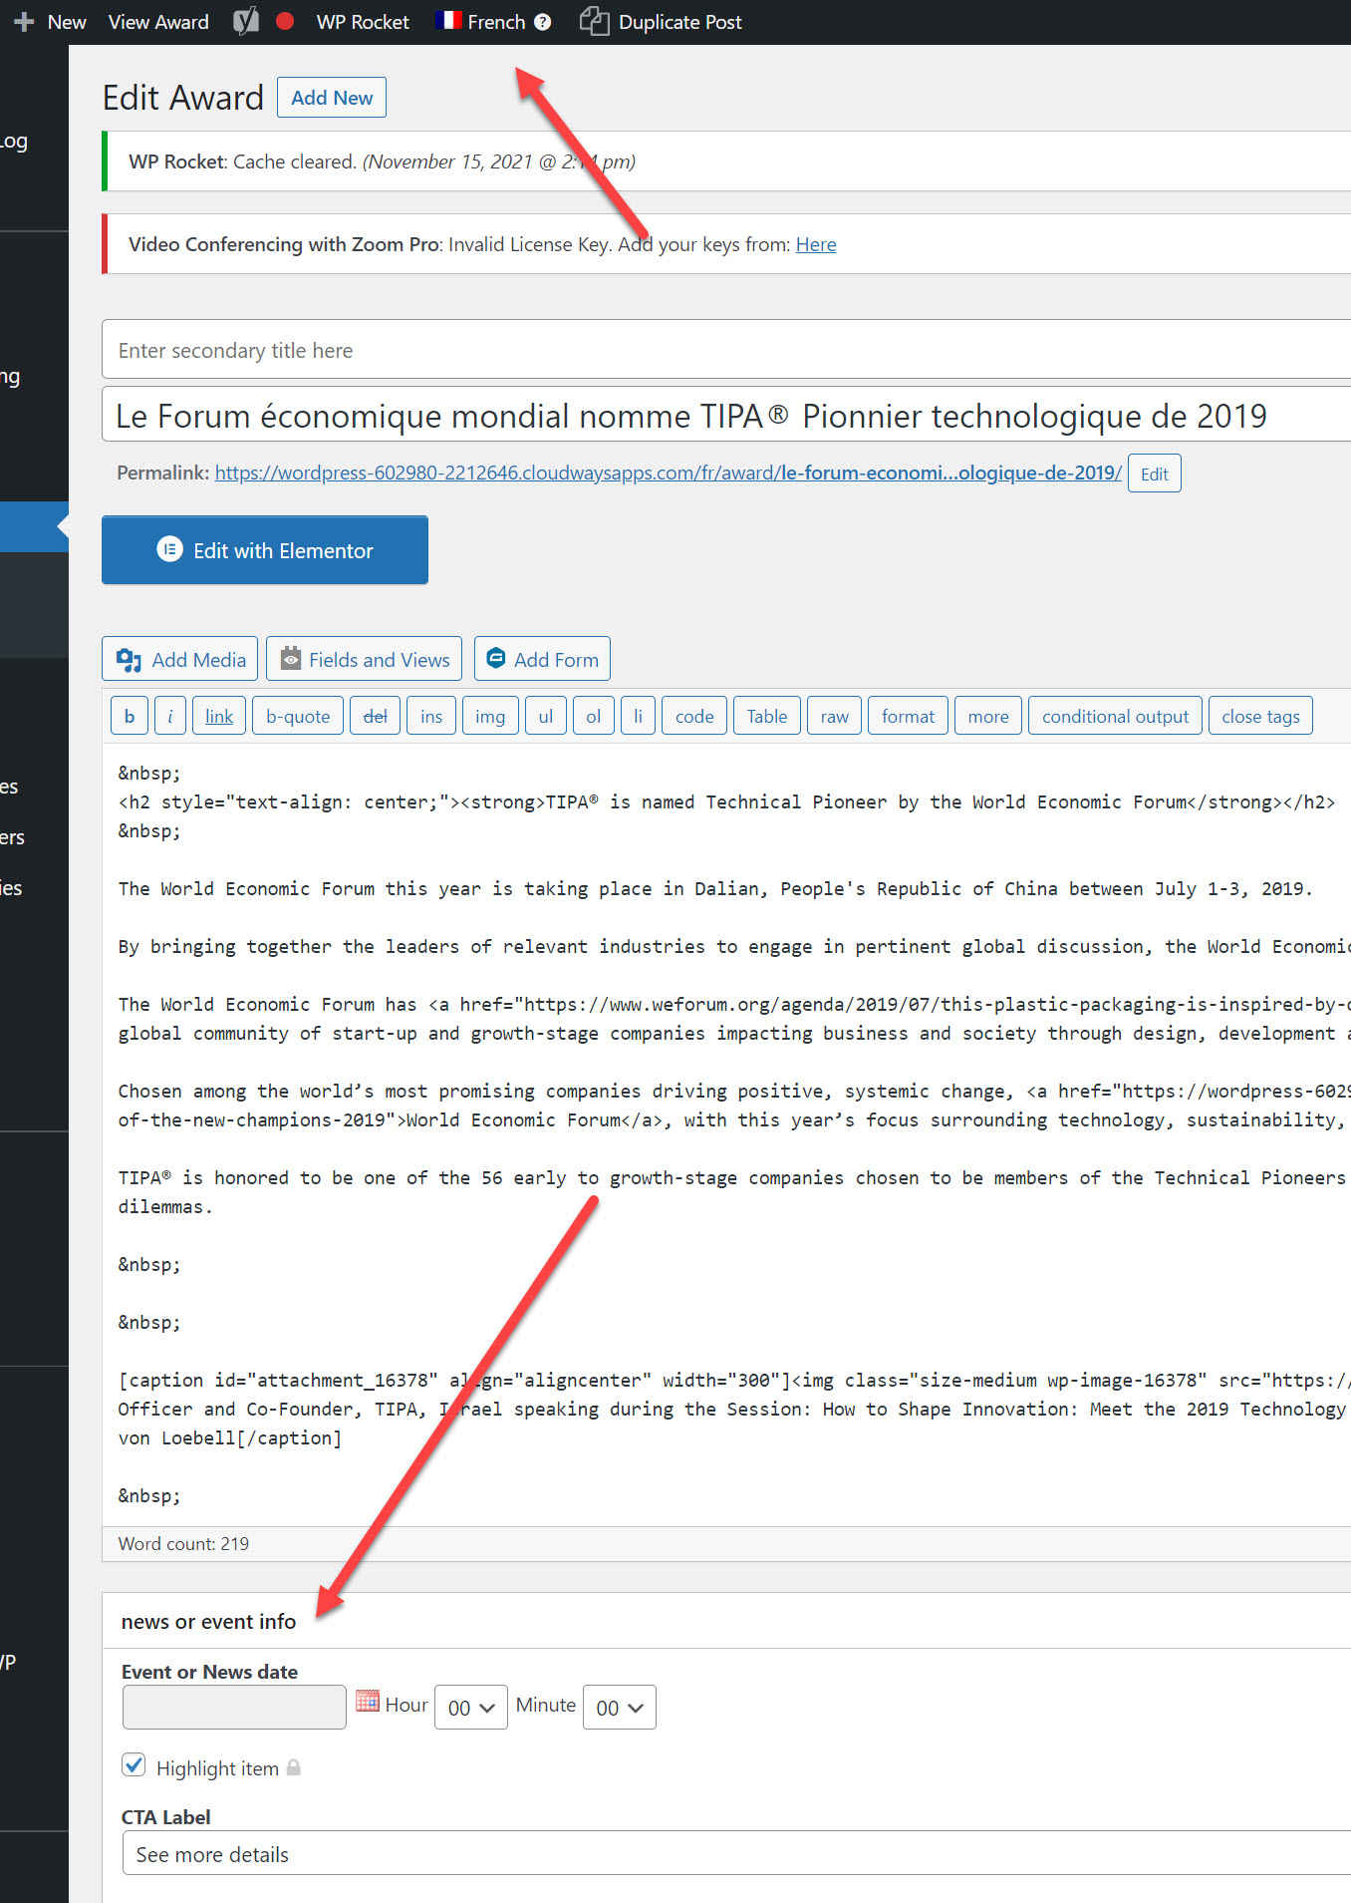Click the CTA Label input field

coord(736,1853)
